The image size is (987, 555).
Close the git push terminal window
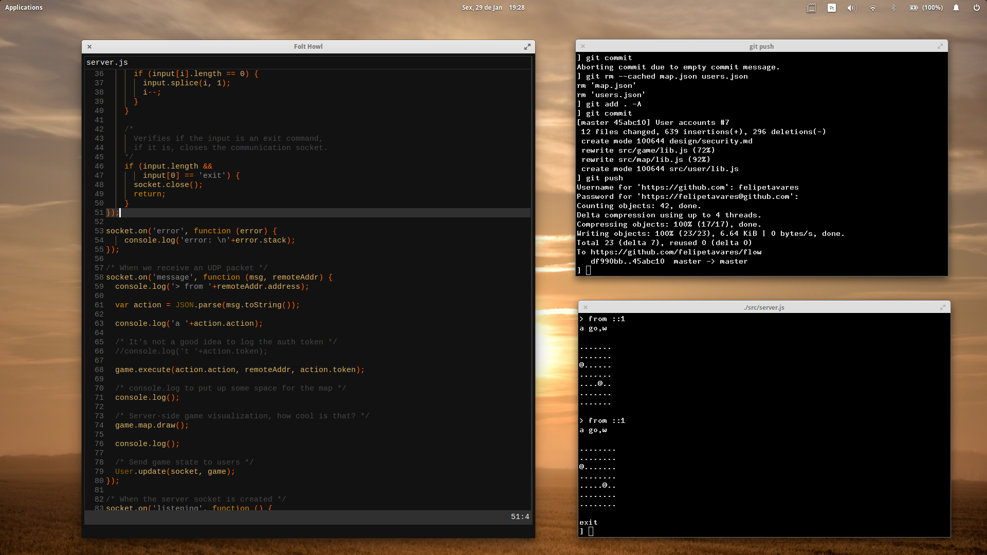coord(583,46)
